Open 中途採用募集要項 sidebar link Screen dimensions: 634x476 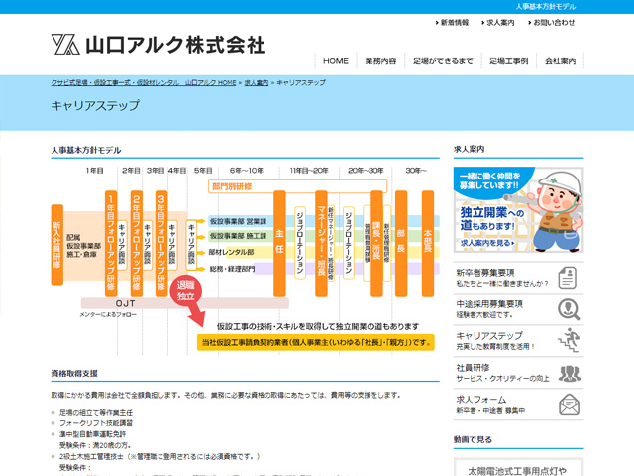click(518, 309)
